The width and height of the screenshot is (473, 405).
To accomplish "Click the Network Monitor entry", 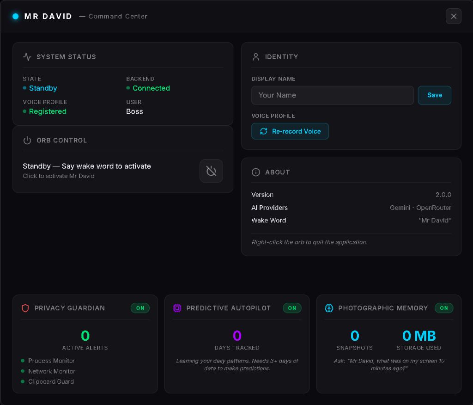I will (x=52, y=371).
